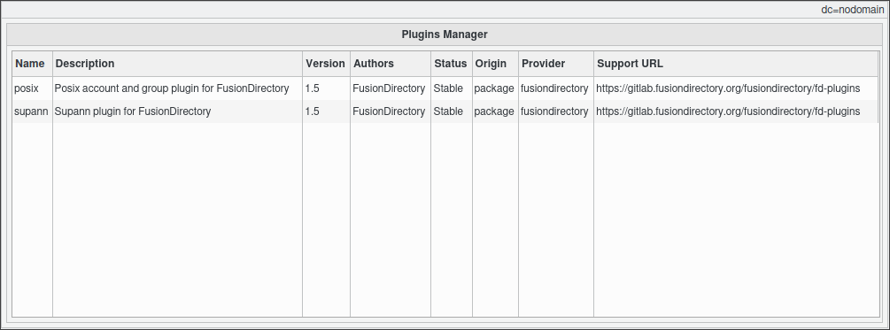This screenshot has height=330, width=890.
Task: Click the dc=nodomain base label
Action: pyautogui.click(x=853, y=10)
